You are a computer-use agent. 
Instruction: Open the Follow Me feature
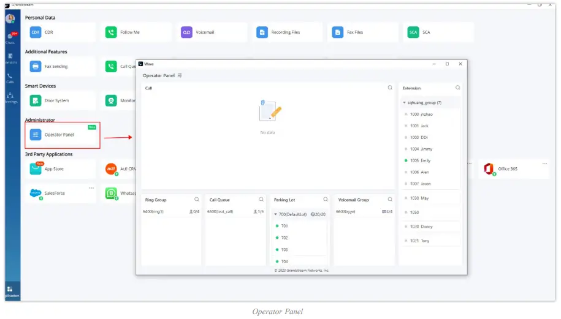tap(136, 32)
